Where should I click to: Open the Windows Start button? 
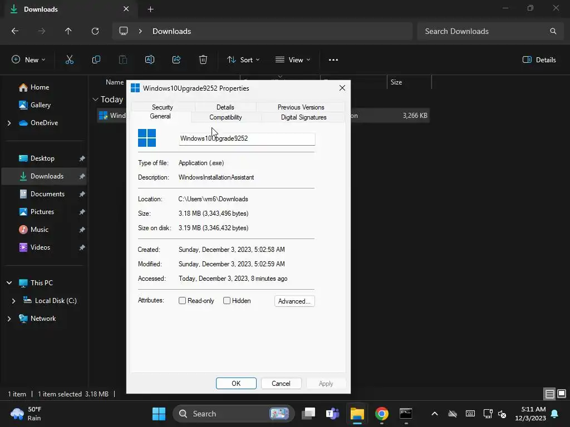click(x=159, y=414)
